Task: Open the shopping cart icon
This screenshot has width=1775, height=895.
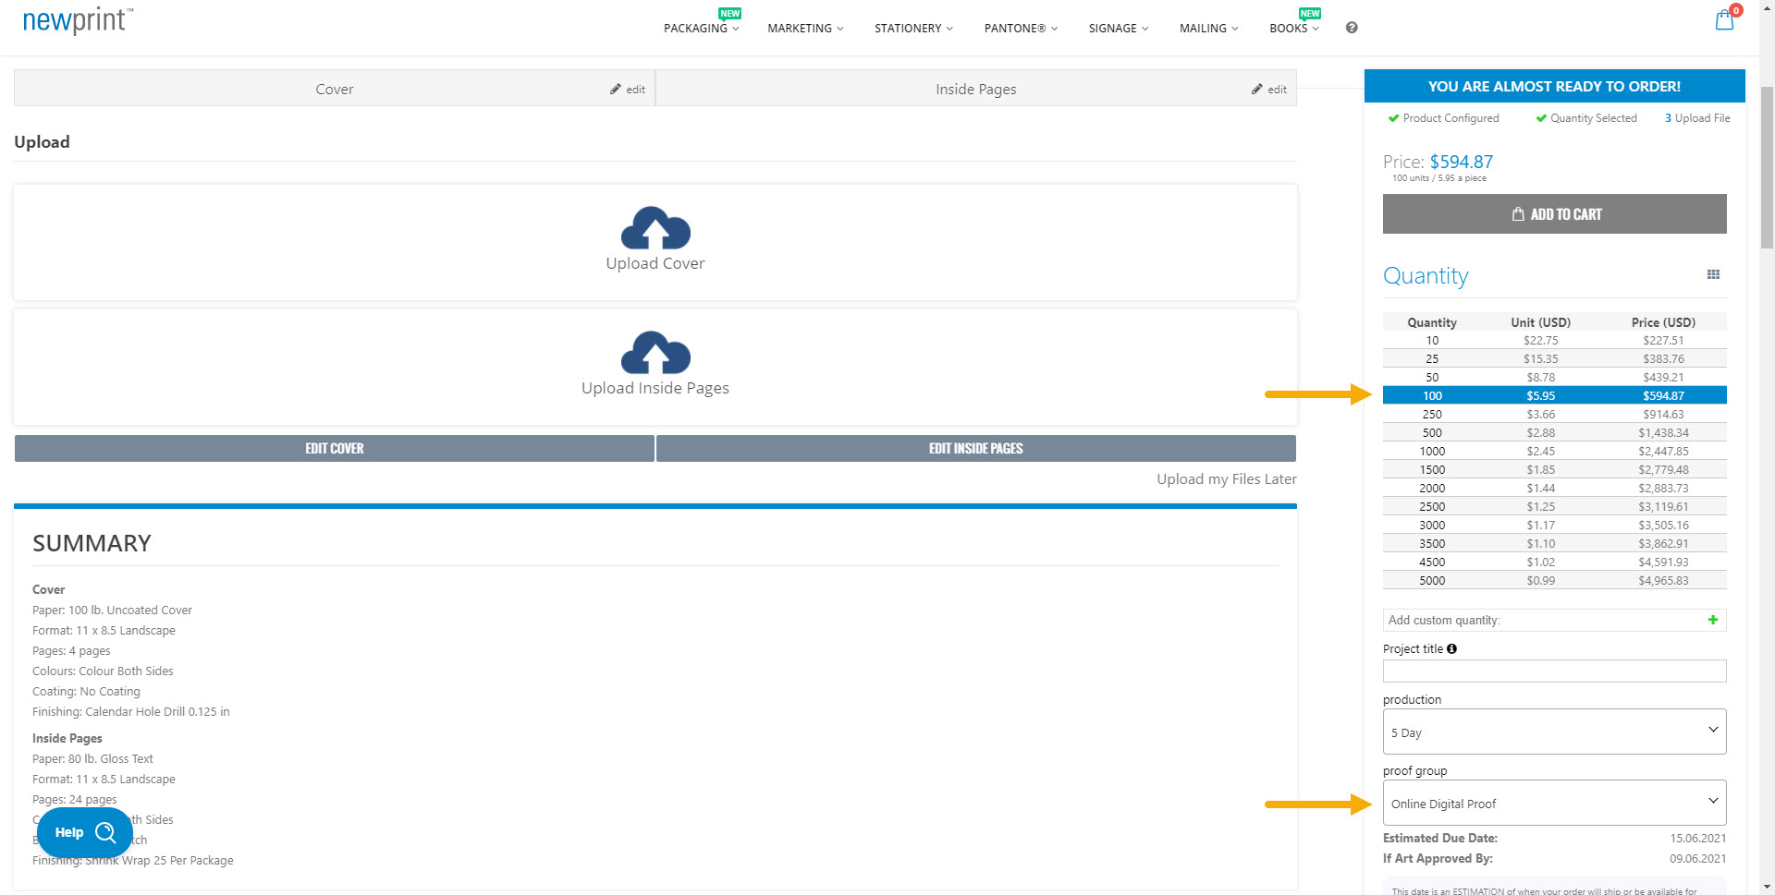Action: click(1724, 20)
